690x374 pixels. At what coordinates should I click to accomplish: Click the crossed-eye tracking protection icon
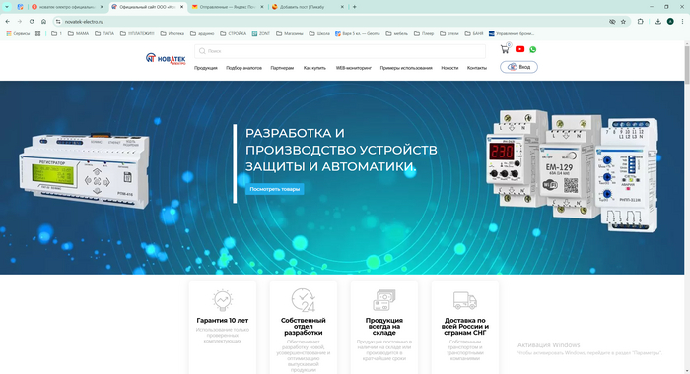pyautogui.click(x=612, y=21)
